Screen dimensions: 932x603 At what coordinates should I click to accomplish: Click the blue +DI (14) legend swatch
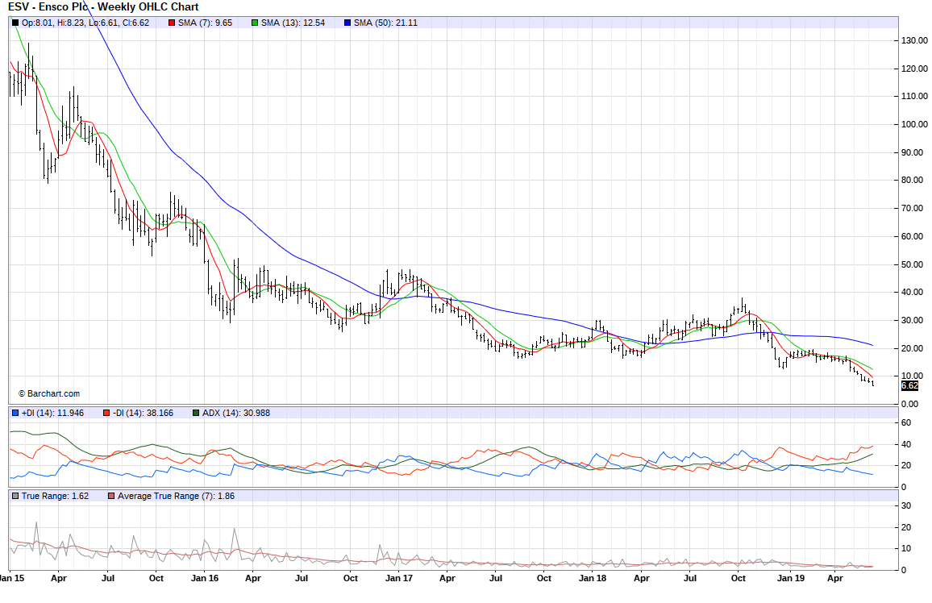tap(15, 413)
